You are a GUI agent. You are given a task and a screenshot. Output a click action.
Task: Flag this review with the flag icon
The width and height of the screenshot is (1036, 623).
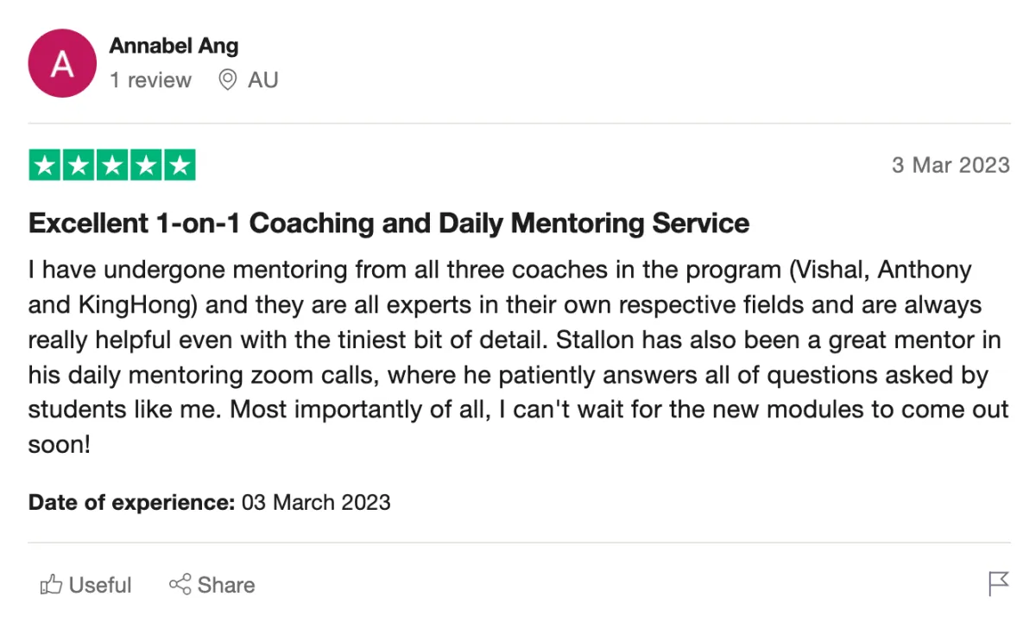pyautogui.click(x=998, y=584)
